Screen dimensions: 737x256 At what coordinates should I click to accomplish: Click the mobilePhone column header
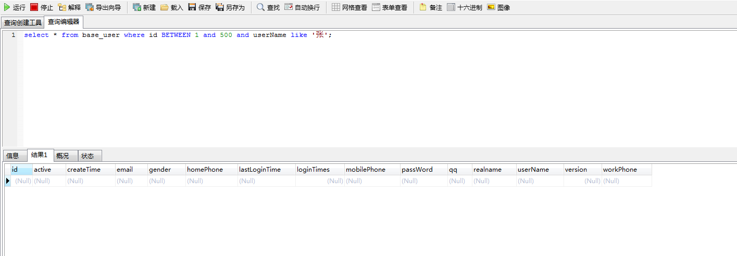(372, 170)
